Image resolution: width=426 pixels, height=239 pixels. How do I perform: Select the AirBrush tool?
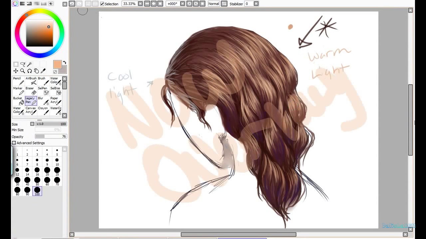[x=31, y=81]
